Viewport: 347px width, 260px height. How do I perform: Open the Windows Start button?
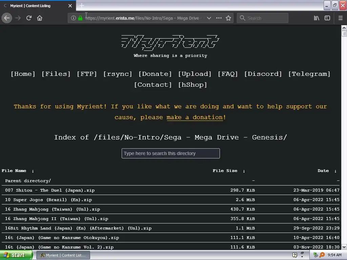click(x=16, y=255)
